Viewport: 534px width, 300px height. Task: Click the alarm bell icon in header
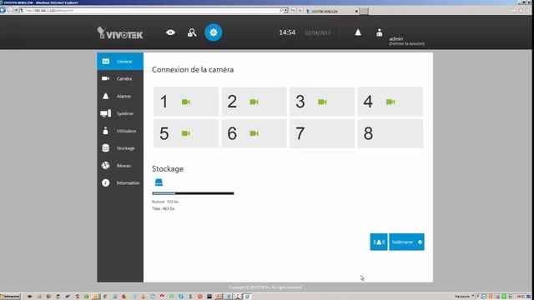click(358, 32)
